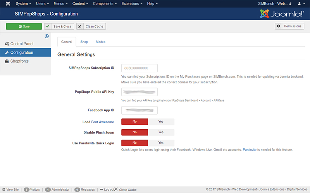
Task: Open the System dropdown menu
Action: pos(23,3)
